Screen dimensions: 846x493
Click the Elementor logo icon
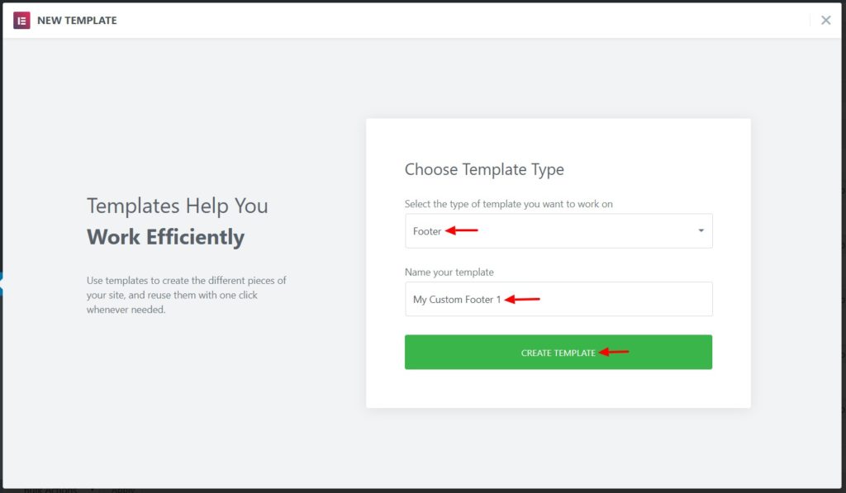[x=21, y=21]
